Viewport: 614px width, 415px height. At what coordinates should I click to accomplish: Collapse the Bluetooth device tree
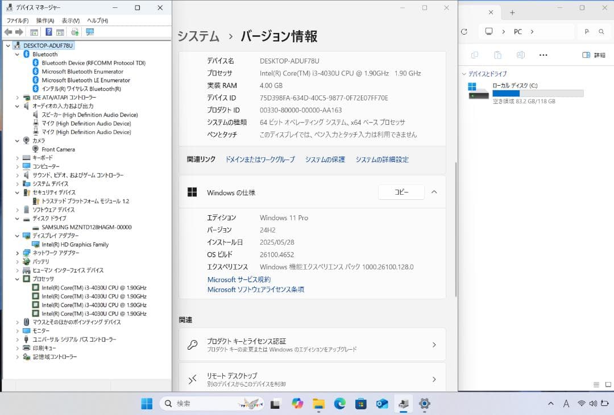pos(17,54)
